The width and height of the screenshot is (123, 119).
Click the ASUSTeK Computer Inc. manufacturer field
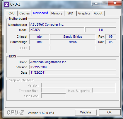pos(73,24)
